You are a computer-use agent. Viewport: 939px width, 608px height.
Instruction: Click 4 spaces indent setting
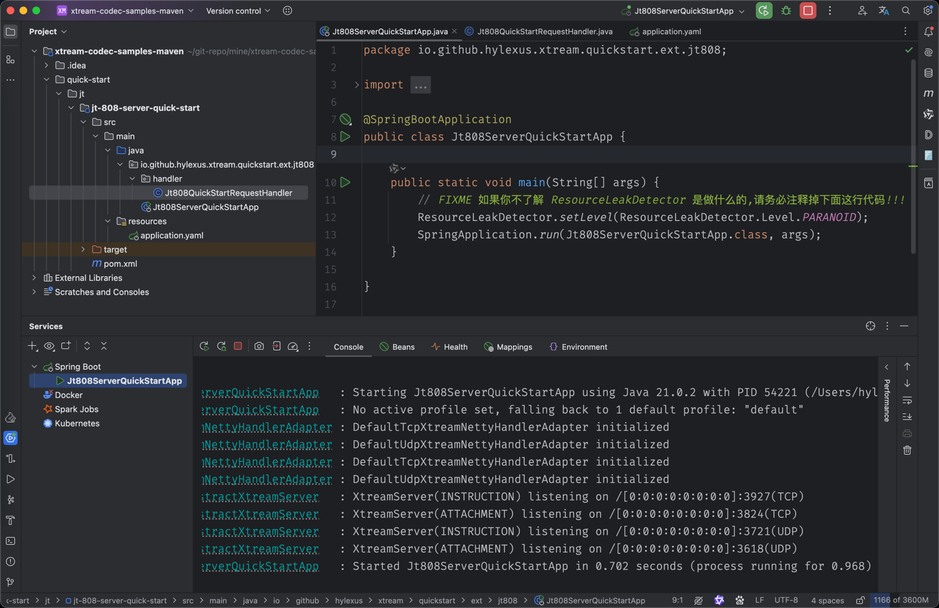coord(827,600)
